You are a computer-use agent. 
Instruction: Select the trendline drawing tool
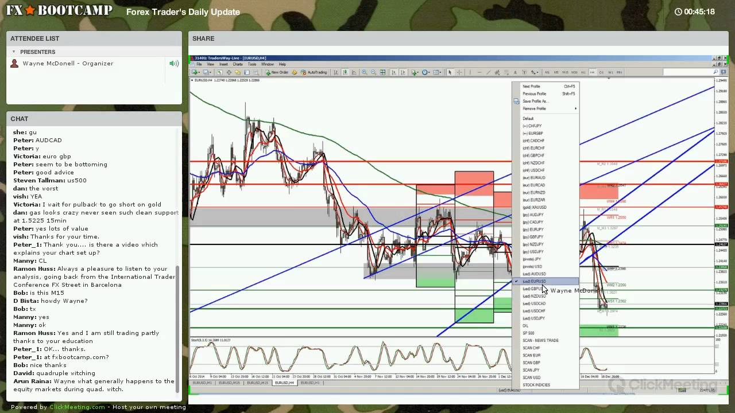point(489,72)
